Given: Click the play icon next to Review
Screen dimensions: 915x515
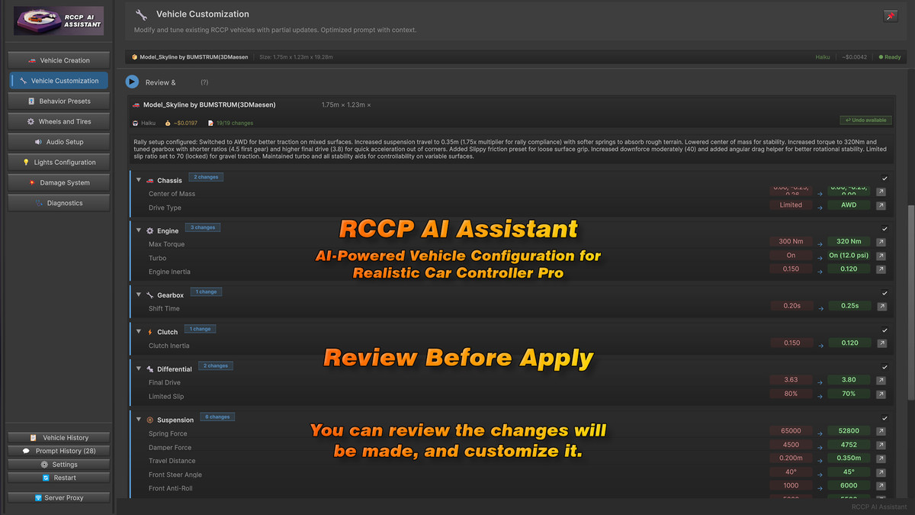Looking at the screenshot, I should [x=130, y=82].
